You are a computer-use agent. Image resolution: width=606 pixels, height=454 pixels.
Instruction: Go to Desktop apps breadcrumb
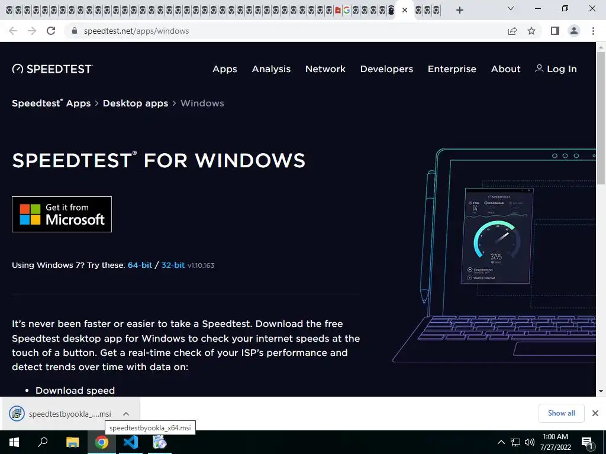[x=136, y=103]
